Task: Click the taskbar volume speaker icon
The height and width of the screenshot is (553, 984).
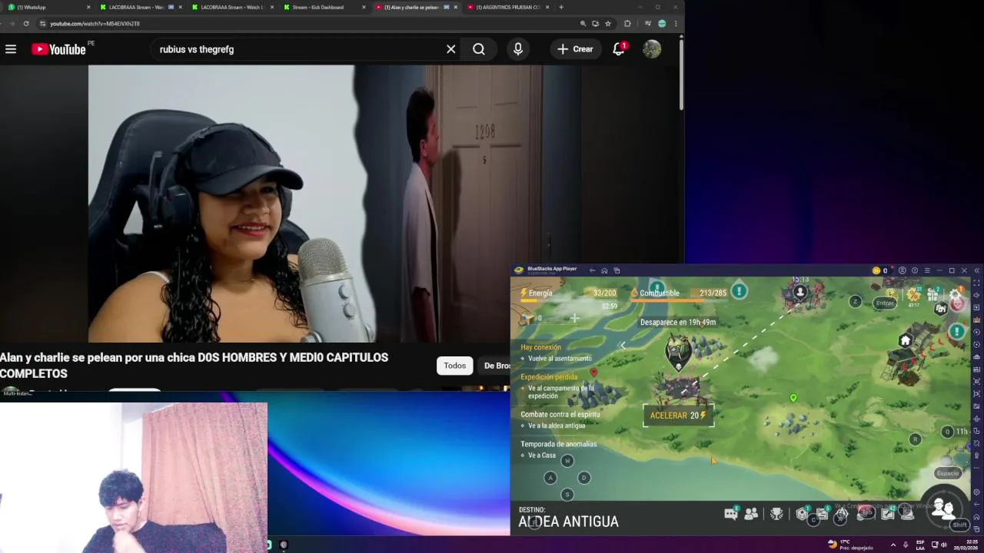Action: pos(944,545)
